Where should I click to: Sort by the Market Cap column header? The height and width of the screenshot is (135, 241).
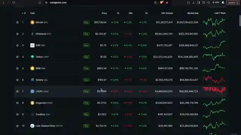click(x=193, y=13)
